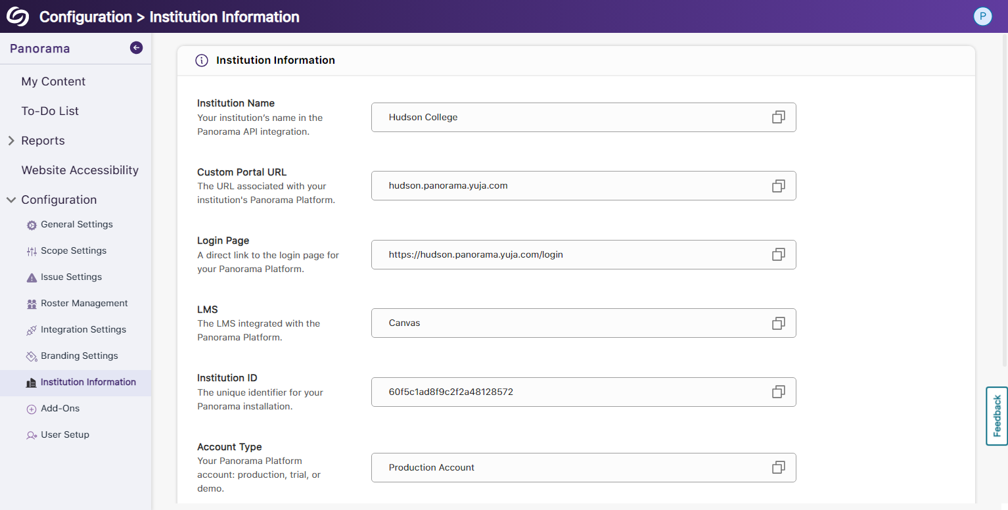Copy the Account Type value
This screenshot has width=1008, height=510.
[778, 467]
